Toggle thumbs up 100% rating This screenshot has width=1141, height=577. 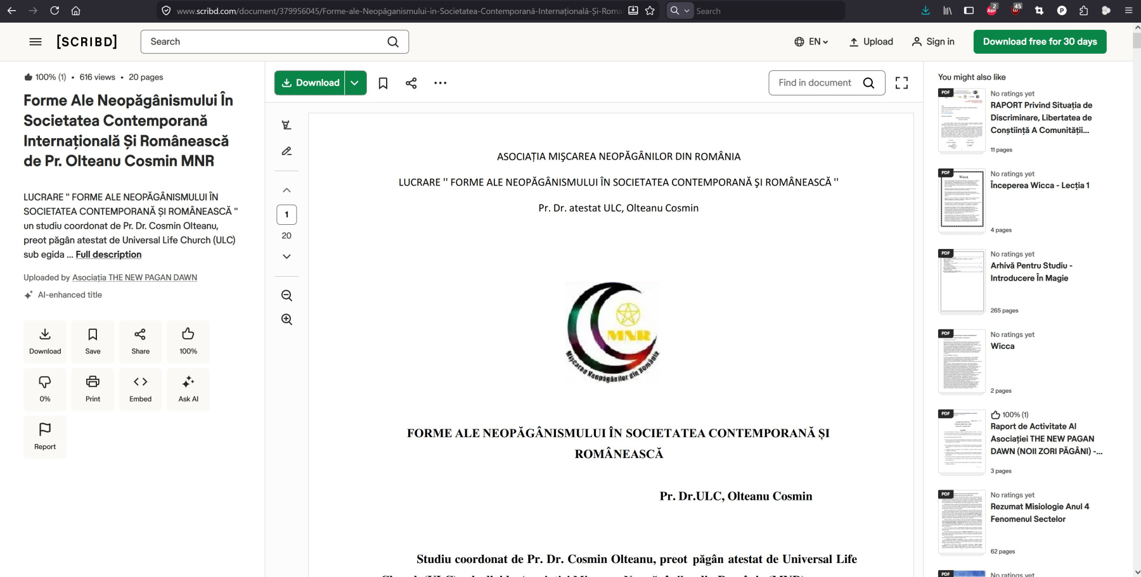(x=188, y=341)
